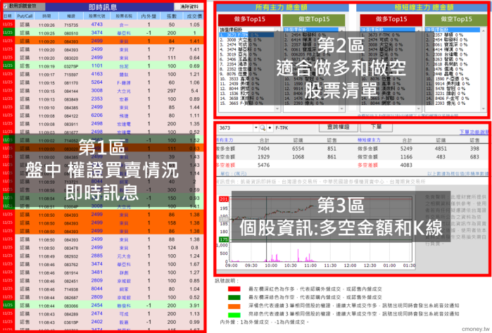Click scroll-down arrow of rightmost Top15 list
492x333 pixels.
tap(484, 108)
